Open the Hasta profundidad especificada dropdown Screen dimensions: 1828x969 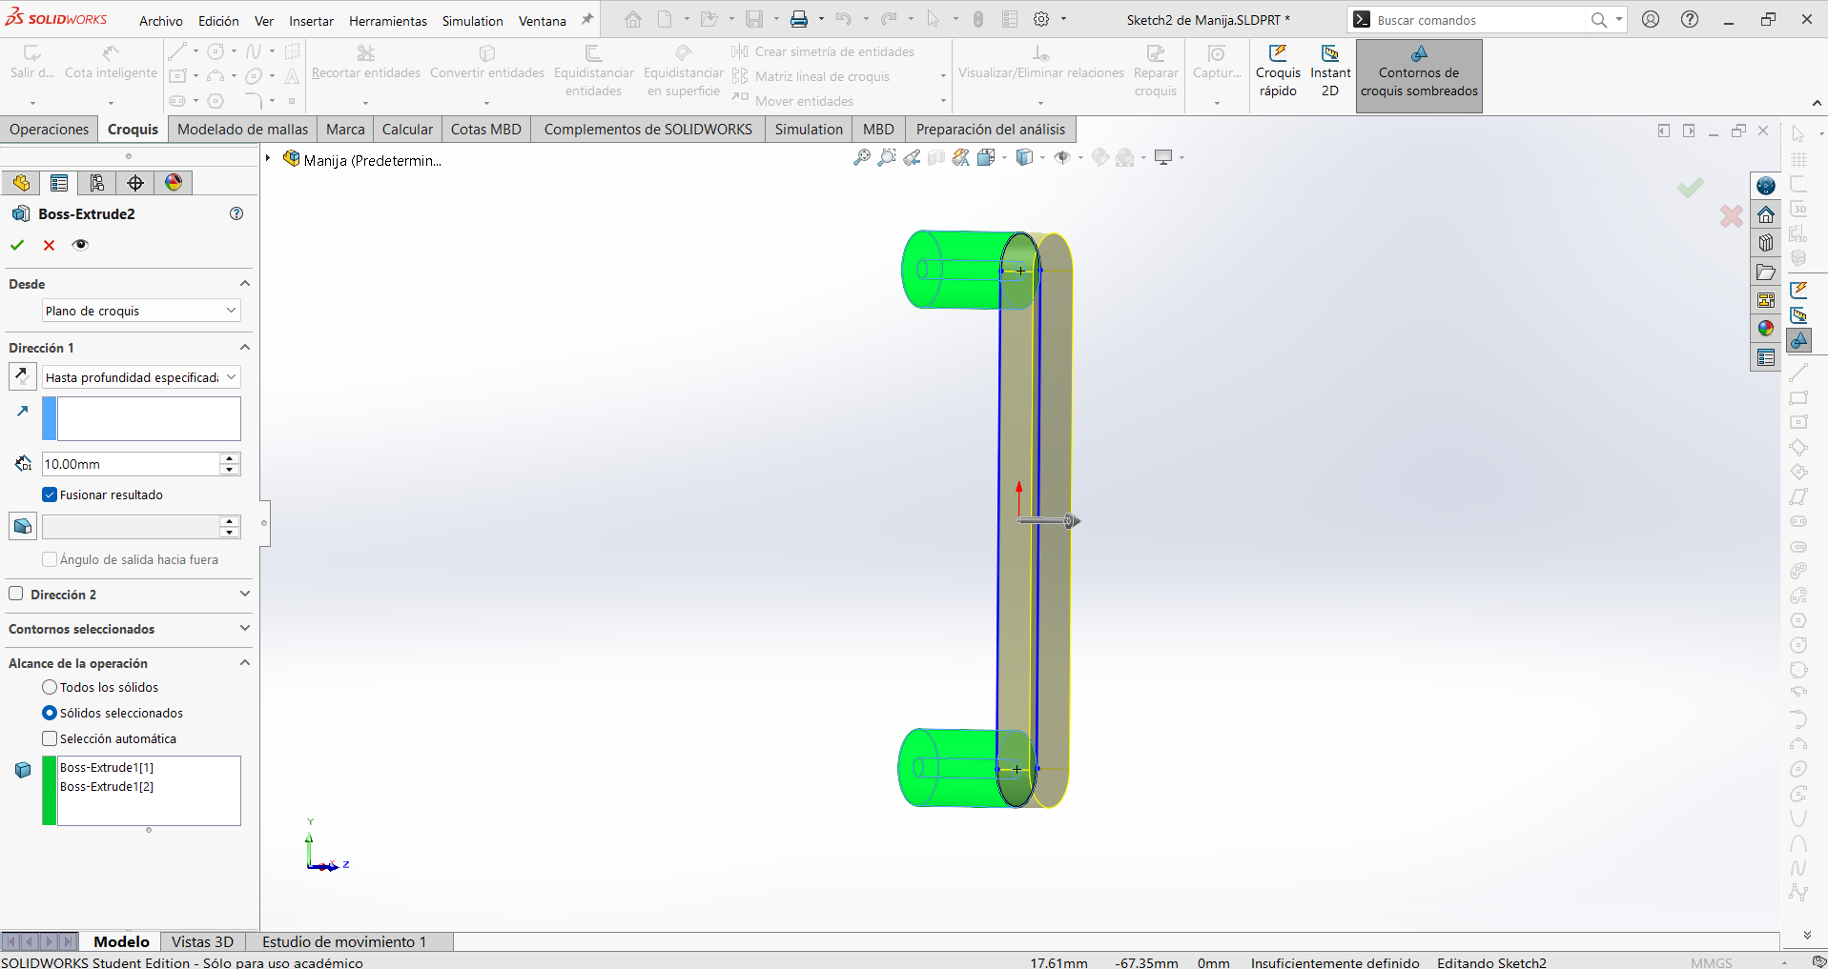(x=141, y=377)
